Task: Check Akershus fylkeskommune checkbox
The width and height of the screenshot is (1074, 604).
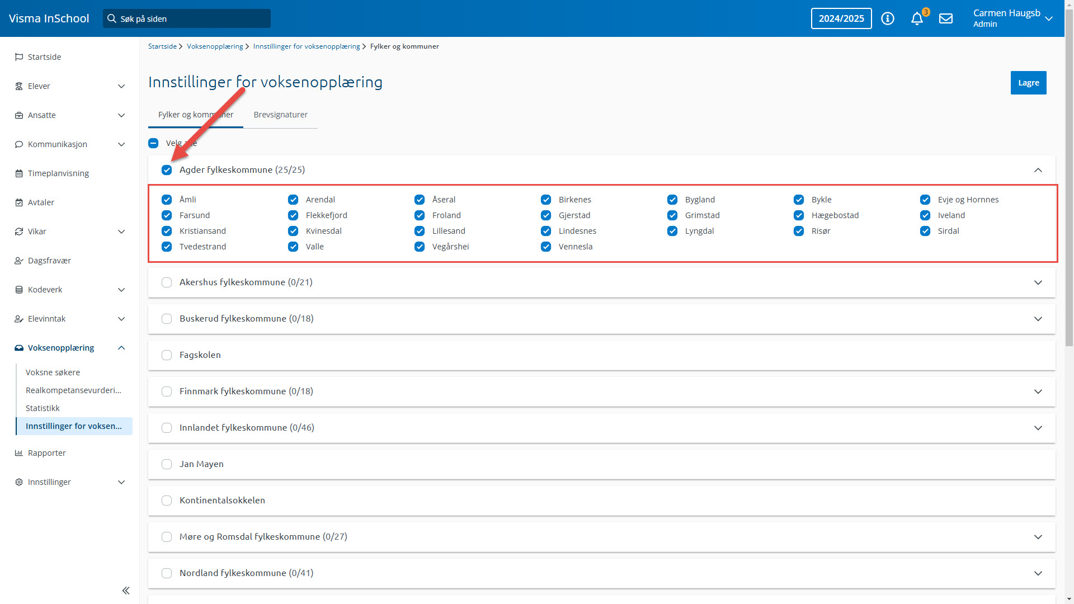Action: tap(167, 282)
